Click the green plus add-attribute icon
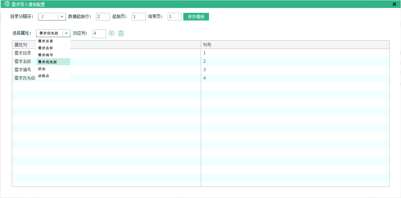 pos(111,33)
